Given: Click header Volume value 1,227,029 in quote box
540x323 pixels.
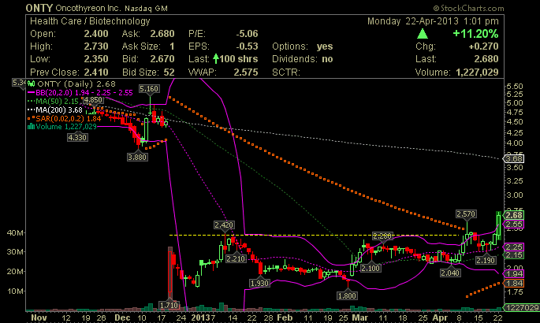Looking at the screenshot, I should (477, 72).
